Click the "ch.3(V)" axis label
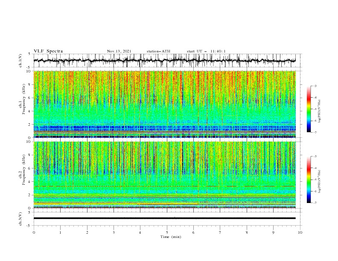338x261 pixels. click(20, 219)
